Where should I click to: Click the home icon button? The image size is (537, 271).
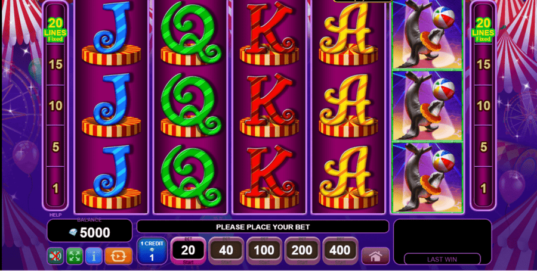(375, 256)
